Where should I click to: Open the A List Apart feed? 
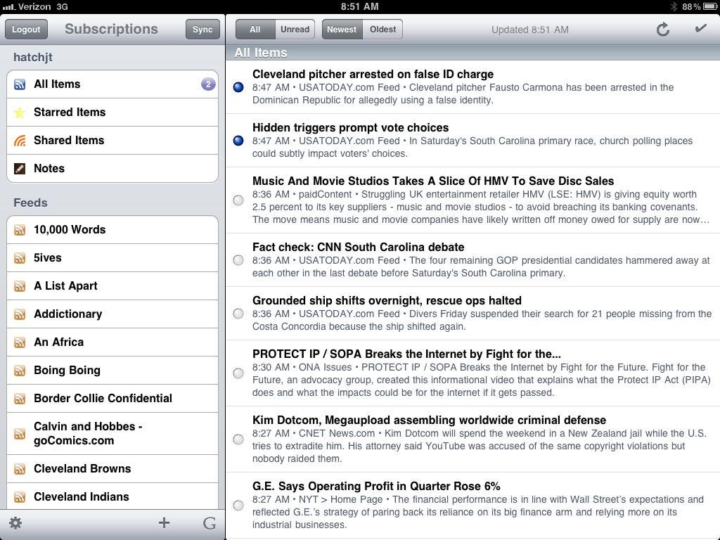(x=112, y=286)
